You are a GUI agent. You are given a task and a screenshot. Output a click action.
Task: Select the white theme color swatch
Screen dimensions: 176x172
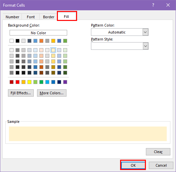point(12,41)
